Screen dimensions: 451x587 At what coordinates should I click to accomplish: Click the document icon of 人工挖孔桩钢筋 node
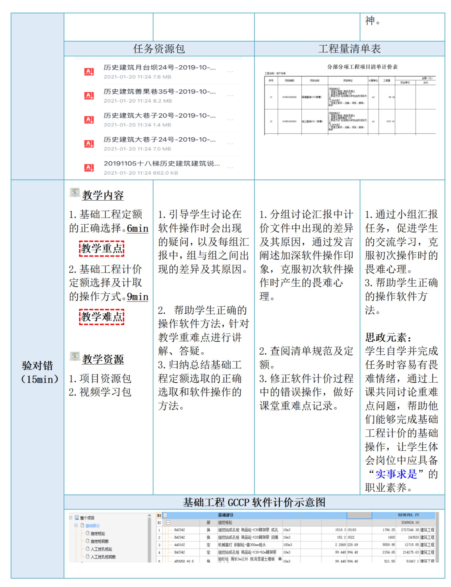[88, 556]
